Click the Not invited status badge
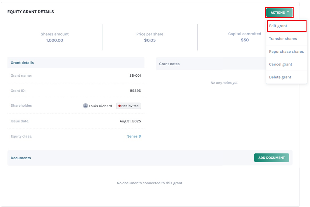 (x=128, y=106)
